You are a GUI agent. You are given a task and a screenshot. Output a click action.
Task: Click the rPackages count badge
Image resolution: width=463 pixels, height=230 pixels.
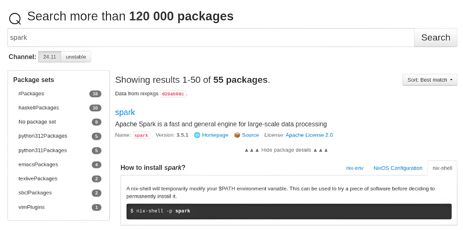pos(95,94)
